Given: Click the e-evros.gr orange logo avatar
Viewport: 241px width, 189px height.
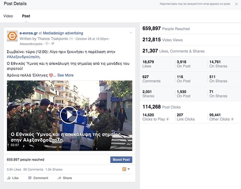Looking at the screenshot, I should 12,36.
